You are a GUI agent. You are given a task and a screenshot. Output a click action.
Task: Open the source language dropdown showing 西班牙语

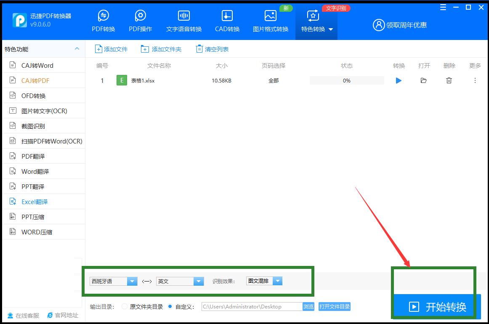[133, 281]
